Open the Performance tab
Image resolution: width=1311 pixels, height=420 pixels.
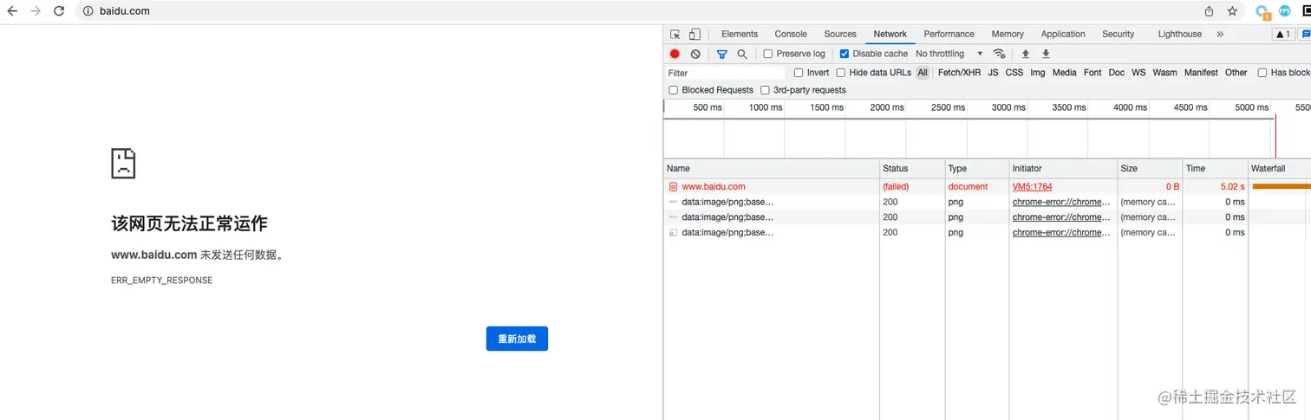(x=949, y=35)
